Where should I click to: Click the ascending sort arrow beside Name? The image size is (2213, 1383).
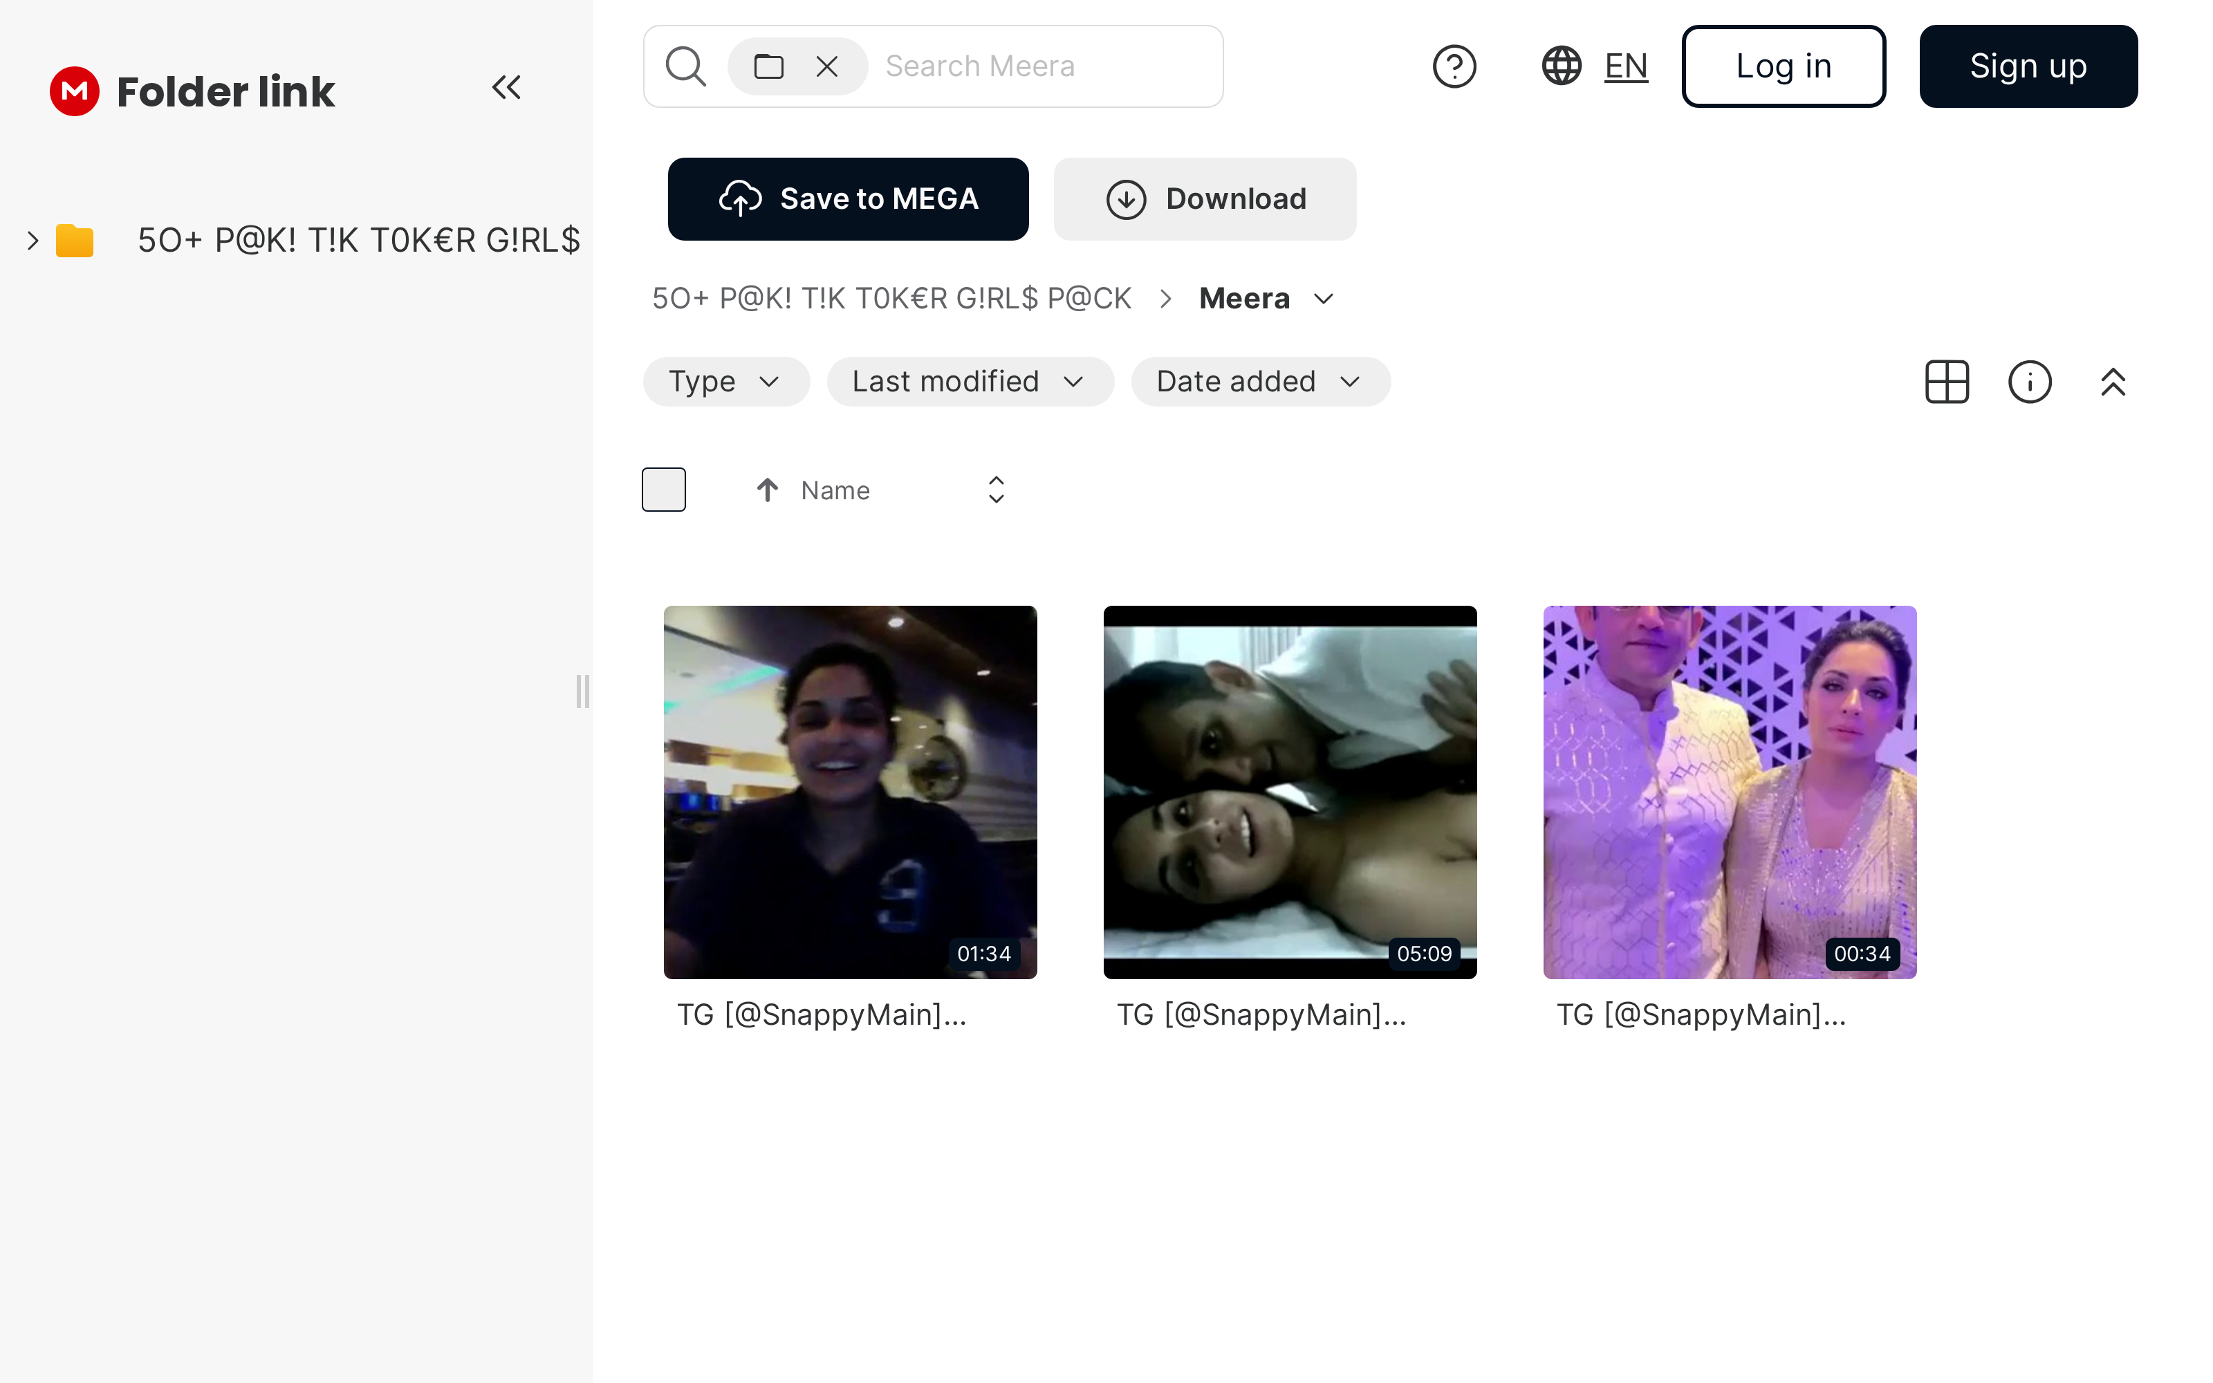[767, 490]
